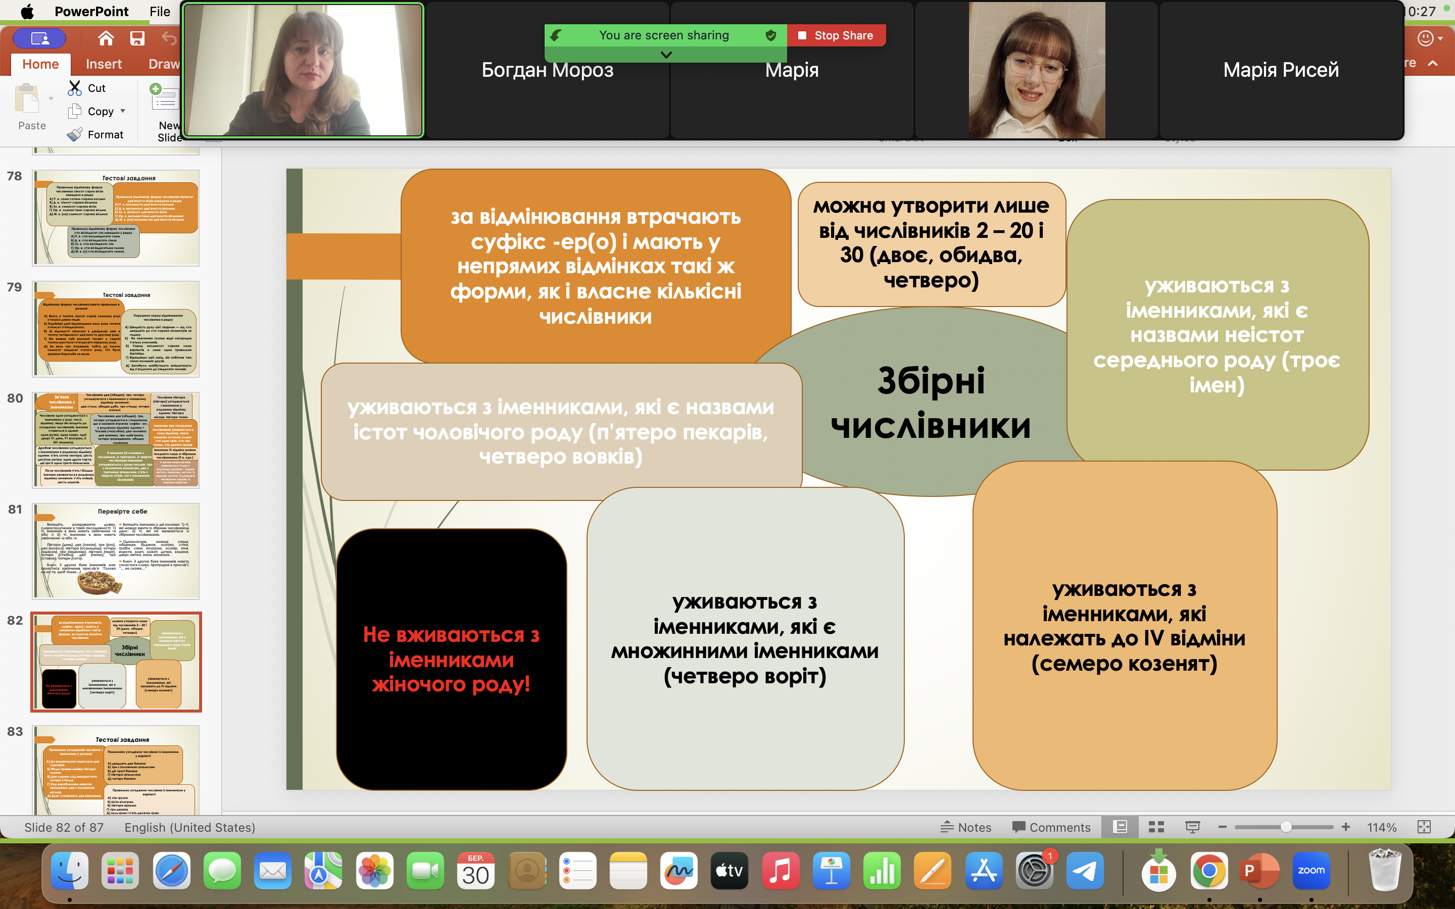Viewport: 1455px width, 909px height.
Task: Click the Home icon in toolbar
Action: [x=106, y=38]
